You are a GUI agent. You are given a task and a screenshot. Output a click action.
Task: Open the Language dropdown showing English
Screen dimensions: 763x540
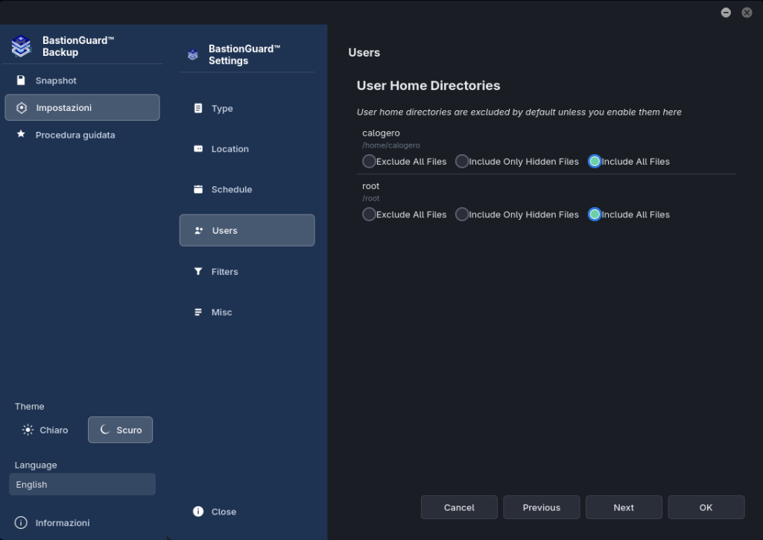[x=82, y=485]
